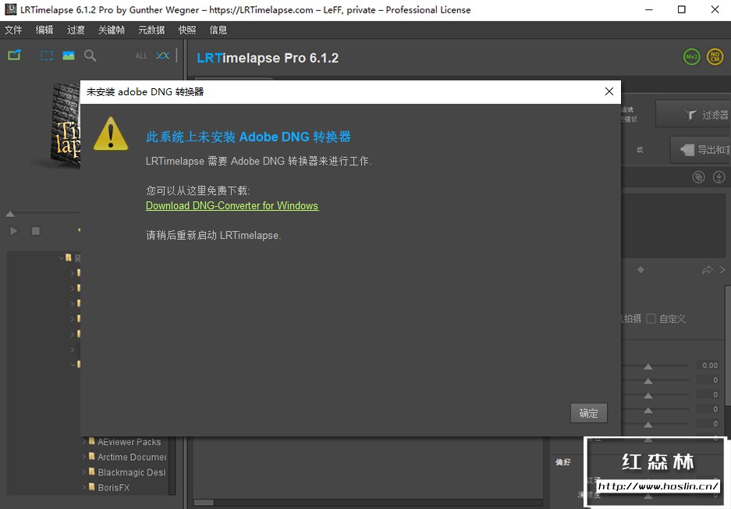Image resolution: width=731 pixels, height=509 pixels.
Task: Click the yellow NO CM badge
Action: pyautogui.click(x=715, y=57)
